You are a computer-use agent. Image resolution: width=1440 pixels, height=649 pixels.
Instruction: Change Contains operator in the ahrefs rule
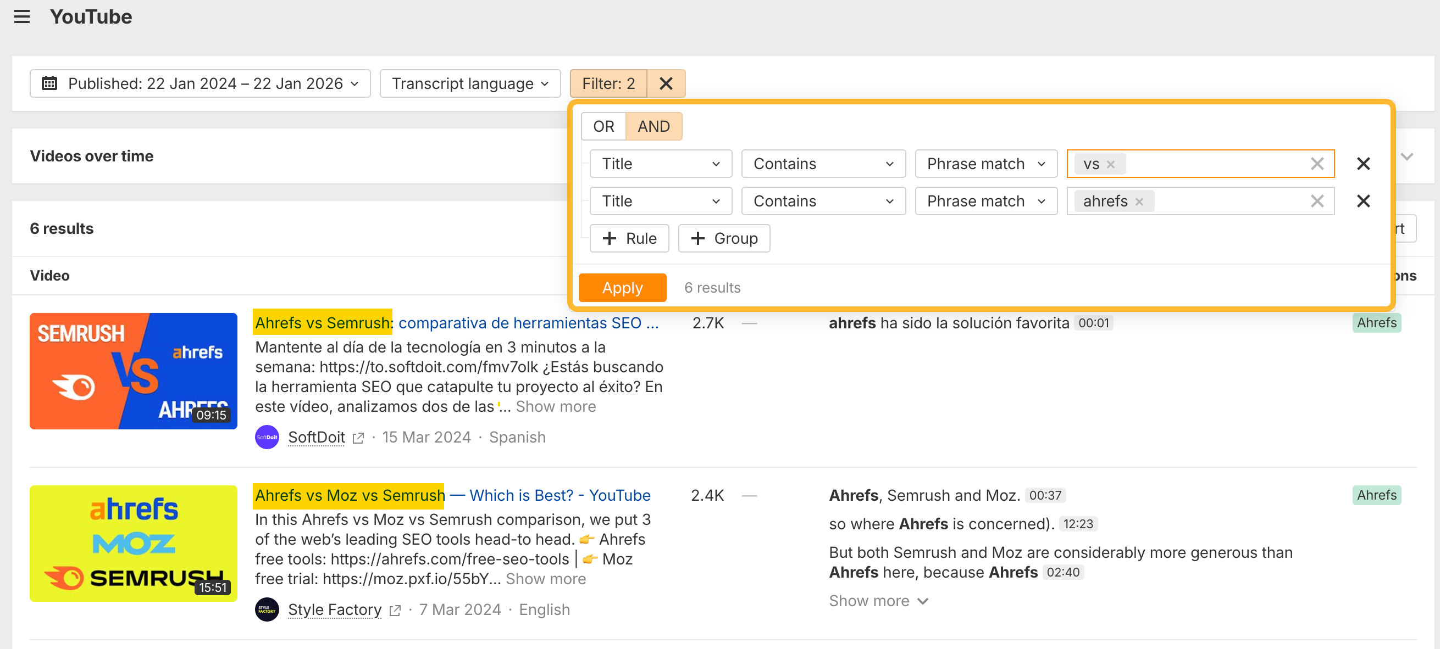coord(823,201)
